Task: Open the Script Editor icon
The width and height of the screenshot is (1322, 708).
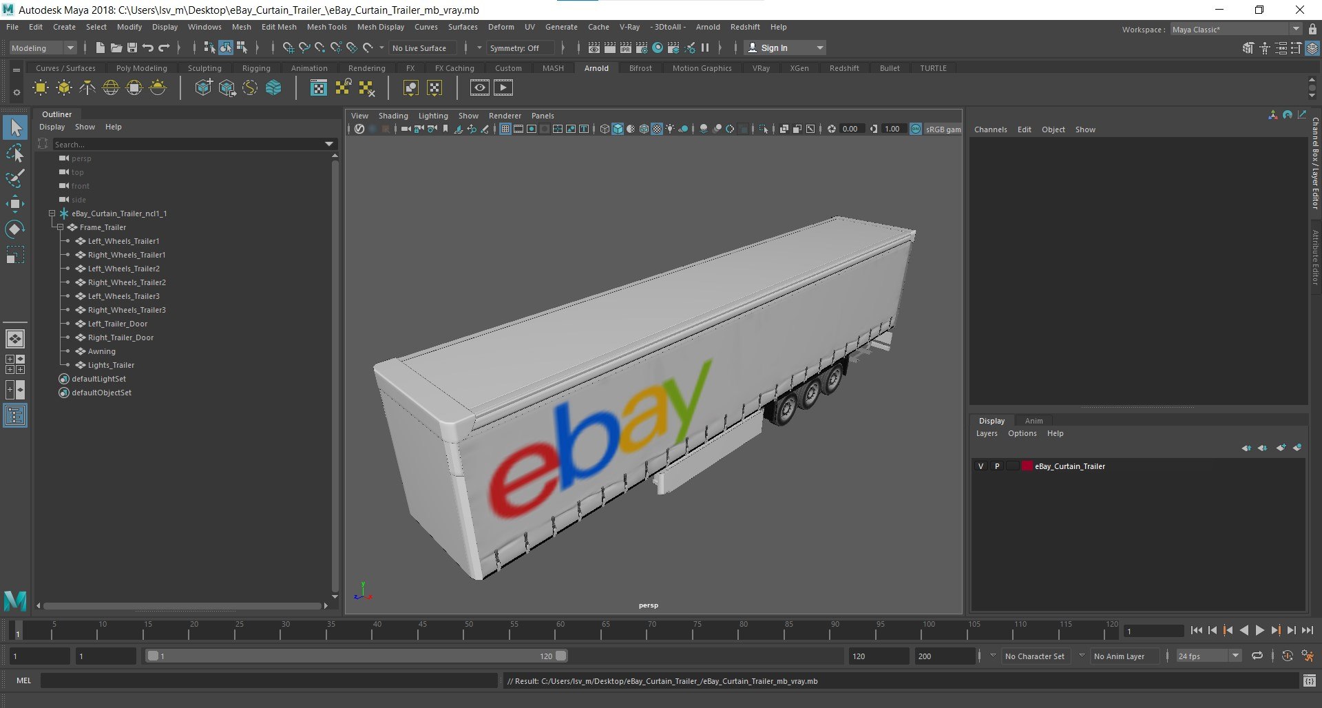Action: coord(1309,680)
